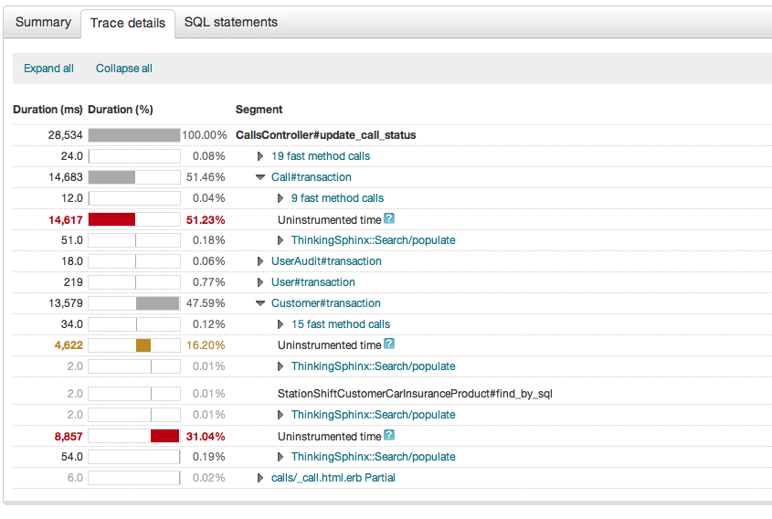Expand the 9 fast method calls arrow
This screenshot has height=519, width=772.
click(280, 198)
